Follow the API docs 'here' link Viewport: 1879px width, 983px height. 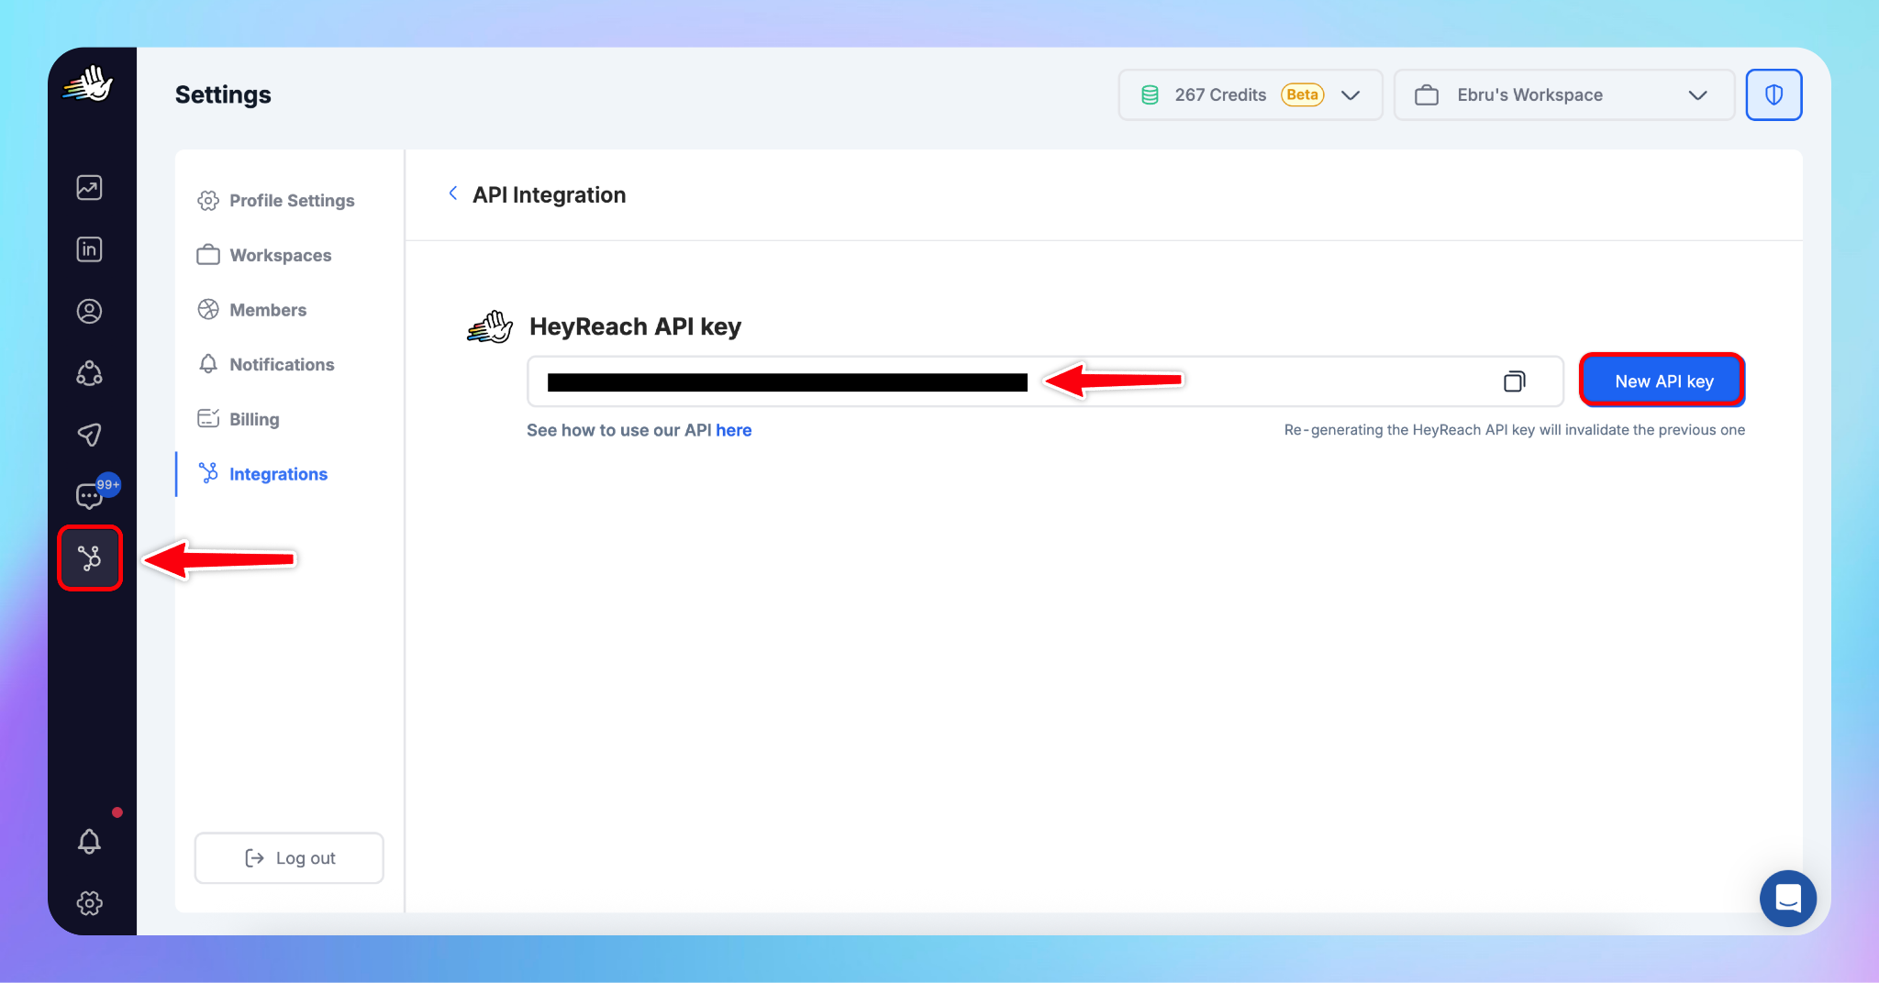[733, 430]
